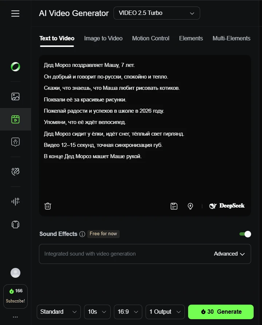This screenshot has height=325, width=262.
Task: Open the lip-sync avatar sidebar icon
Action: (15, 142)
